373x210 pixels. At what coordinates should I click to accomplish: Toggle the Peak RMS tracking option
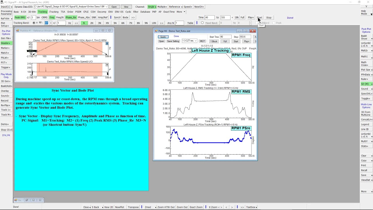[20, 17]
